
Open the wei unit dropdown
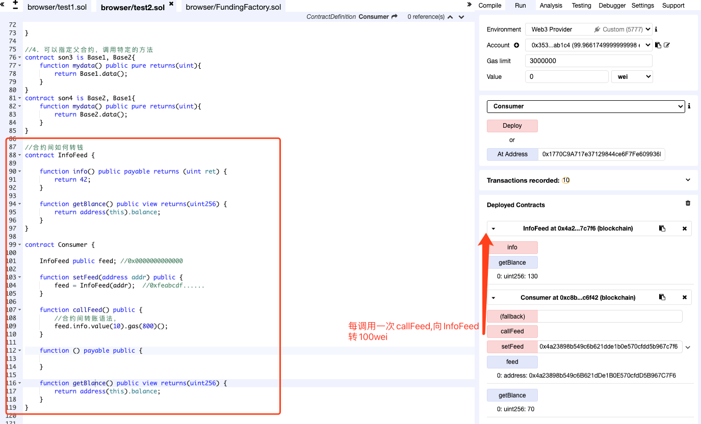(x=632, y=76)
